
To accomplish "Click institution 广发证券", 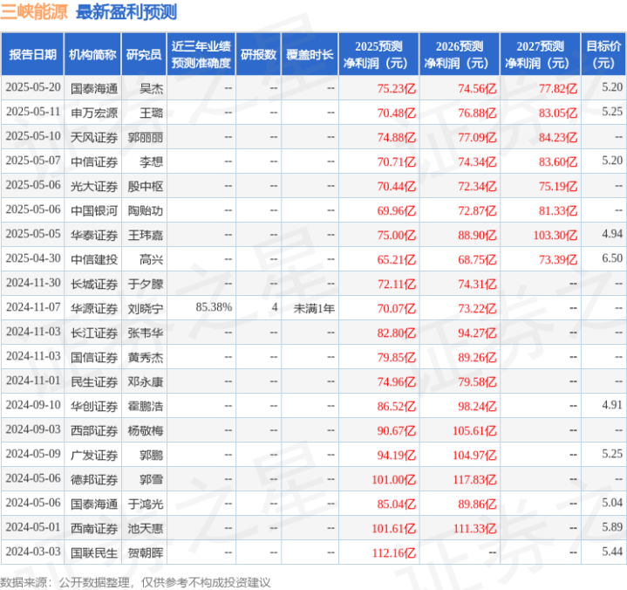I will [94, 455].
